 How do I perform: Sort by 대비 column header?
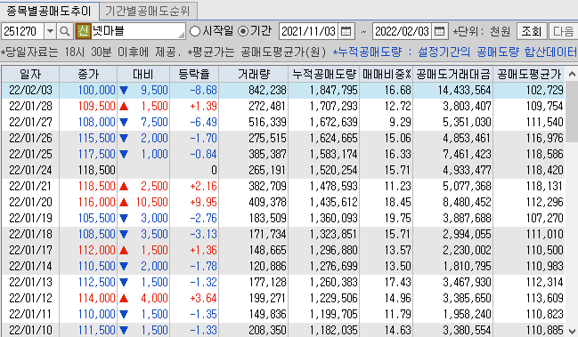click(143, 75)
